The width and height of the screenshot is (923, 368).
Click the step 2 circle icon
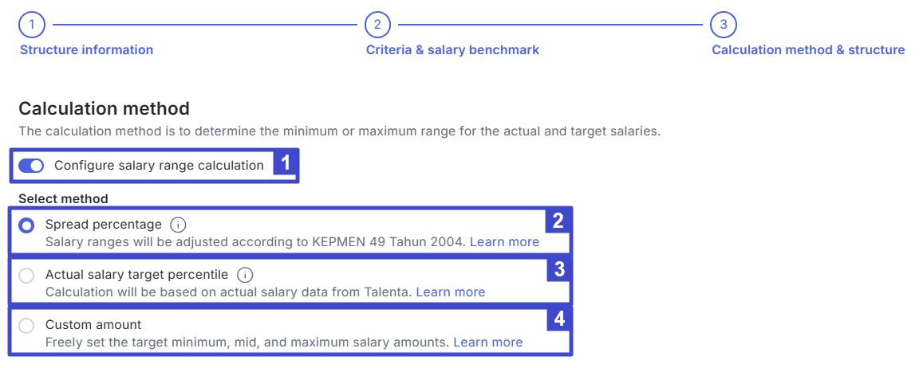pos(377,25)
